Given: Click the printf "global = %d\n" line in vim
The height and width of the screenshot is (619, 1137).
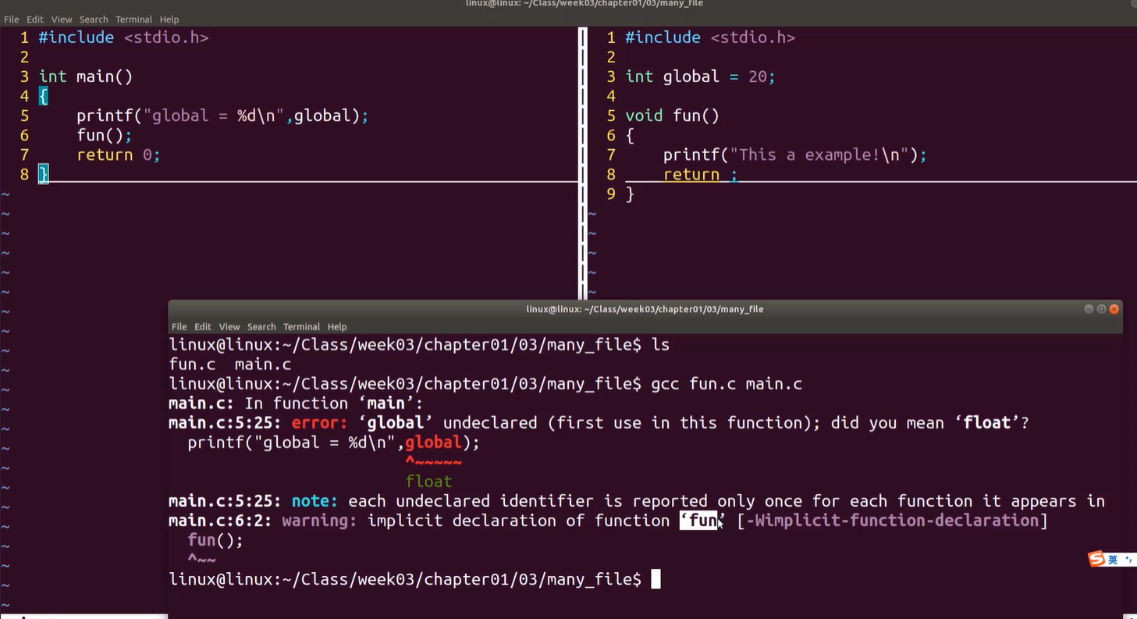Looking at the screenshot, I should click(222, 116).
